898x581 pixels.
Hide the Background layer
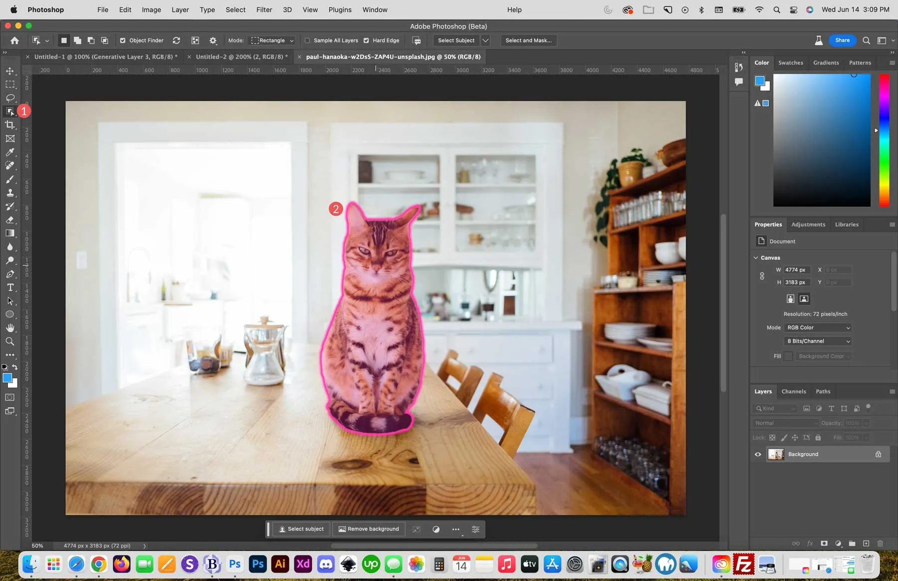757,454
